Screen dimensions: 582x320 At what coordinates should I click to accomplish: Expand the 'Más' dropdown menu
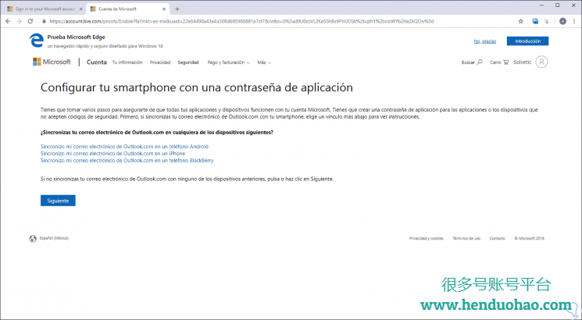click(264, 62)
